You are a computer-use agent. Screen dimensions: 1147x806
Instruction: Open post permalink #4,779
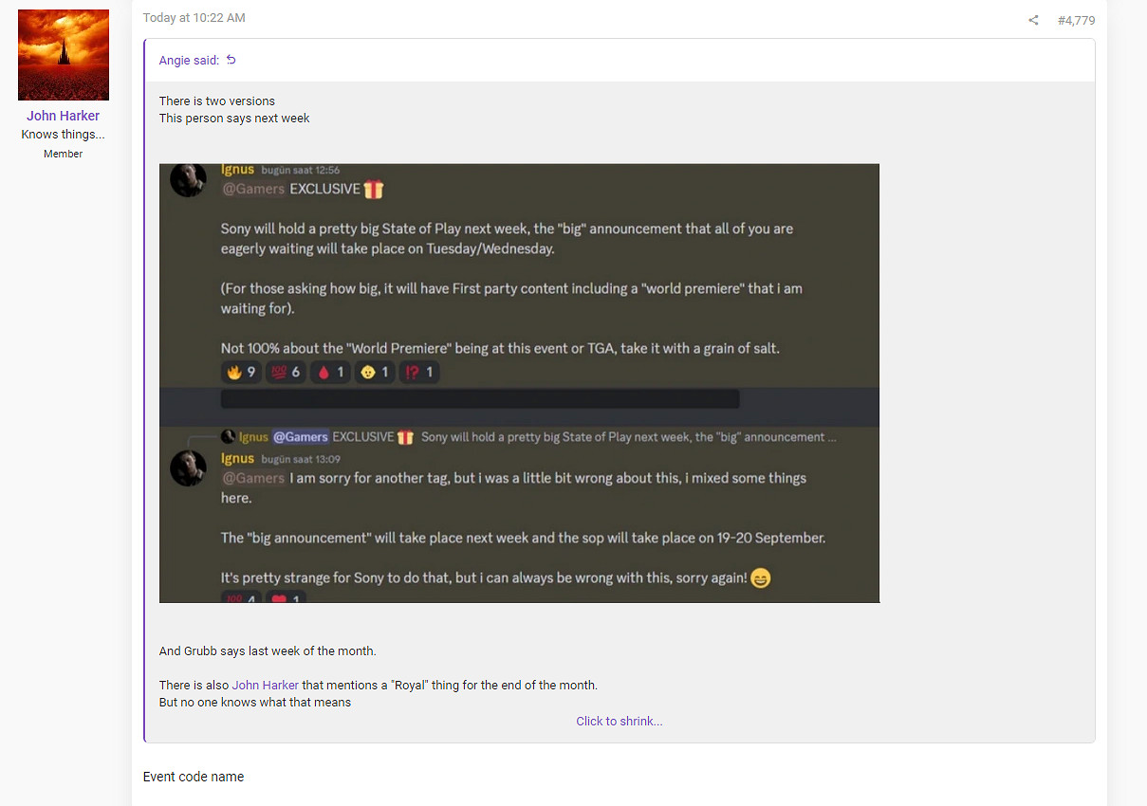click(x=1076, y=20)
